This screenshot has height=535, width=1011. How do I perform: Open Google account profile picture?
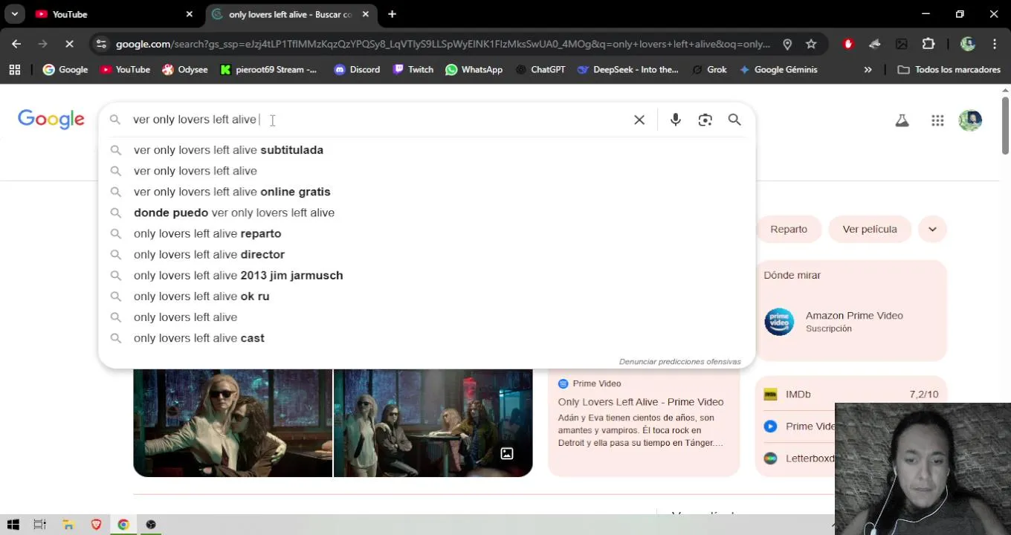coord(970,120)
